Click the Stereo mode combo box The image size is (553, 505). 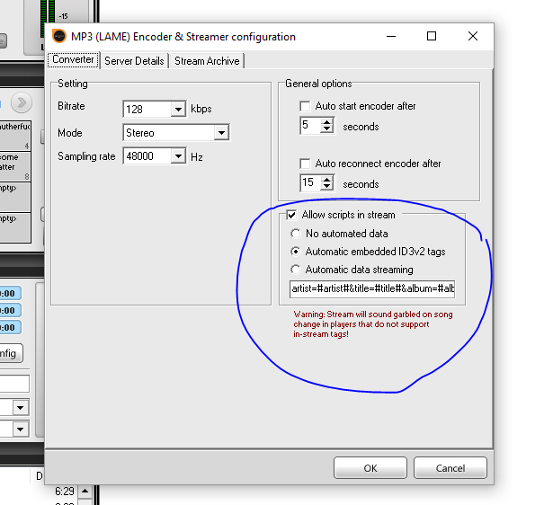click(x=176, y=133)
